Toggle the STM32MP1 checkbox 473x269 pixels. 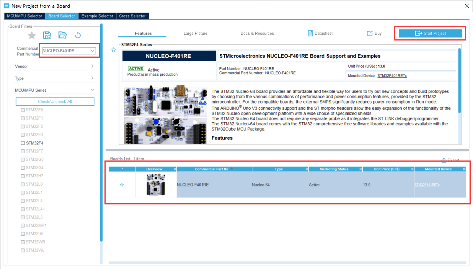tap(23, 225)
